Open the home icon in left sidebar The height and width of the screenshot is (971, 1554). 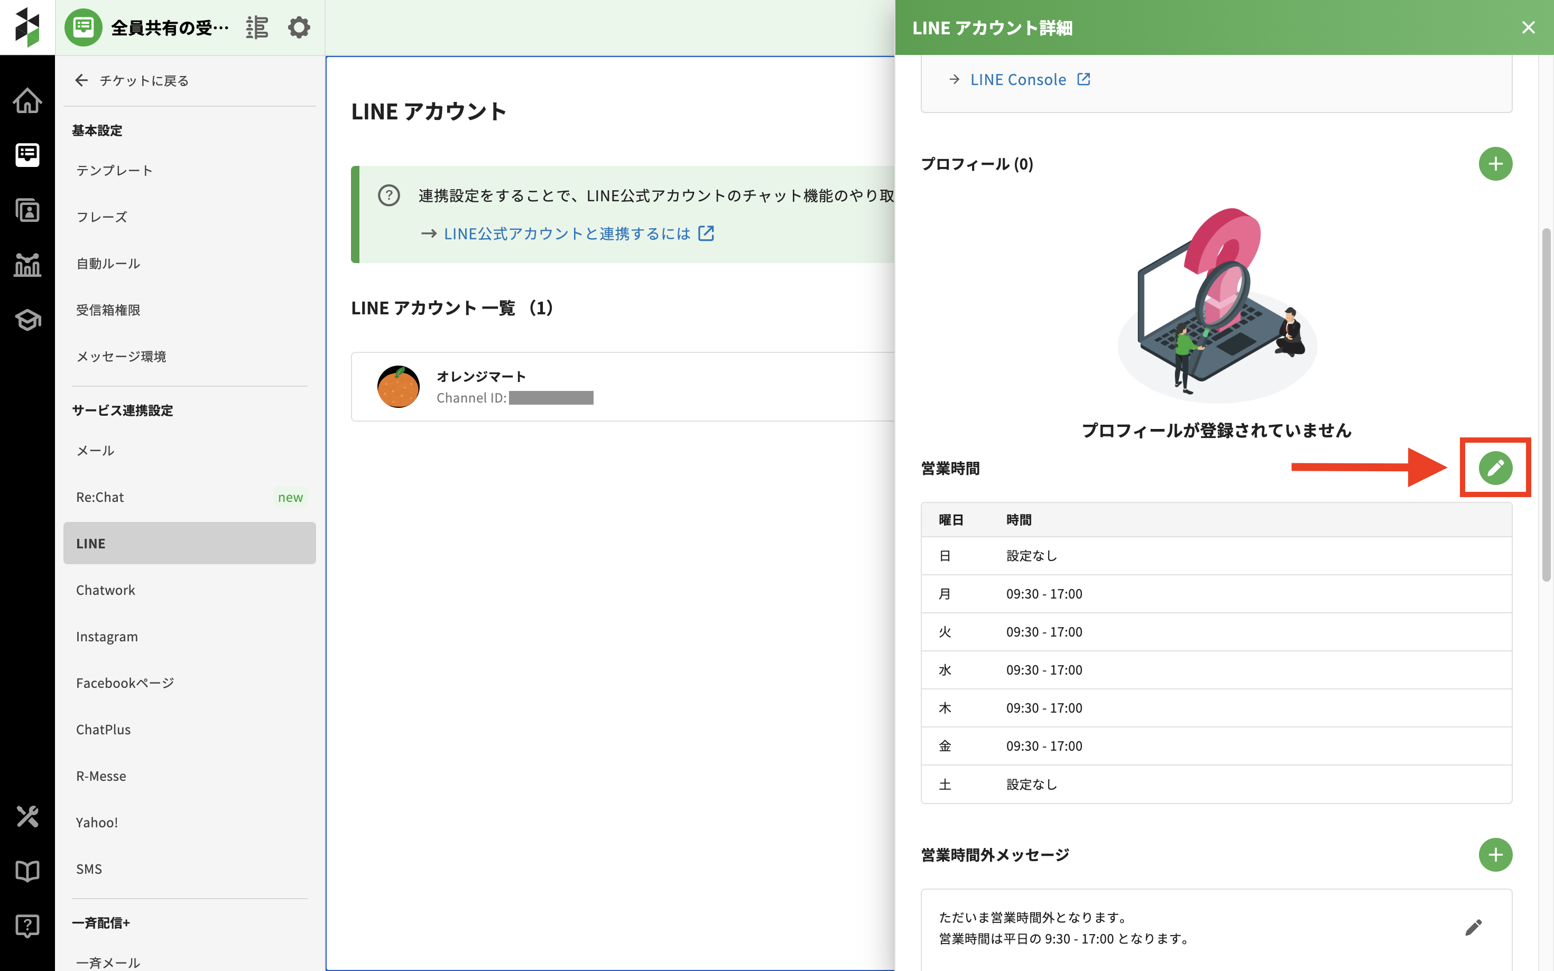(x=27, y=100)
